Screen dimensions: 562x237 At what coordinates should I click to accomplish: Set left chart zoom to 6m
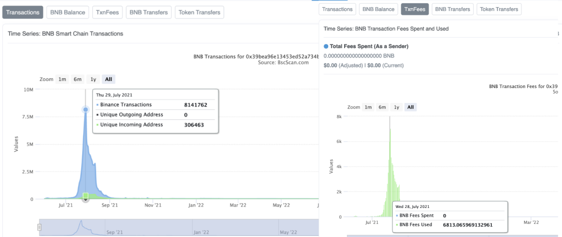tap(78, 79)
